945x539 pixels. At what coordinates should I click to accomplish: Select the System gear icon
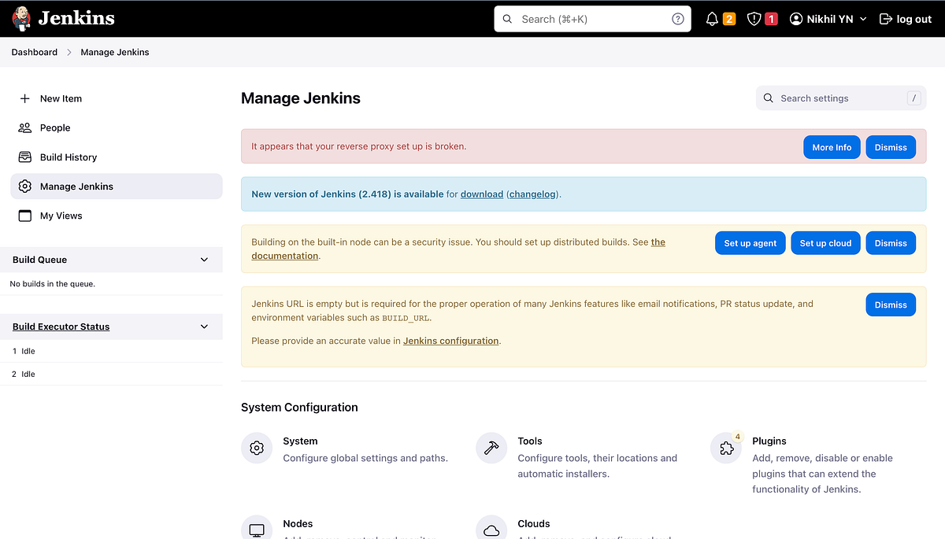point(257,448)
